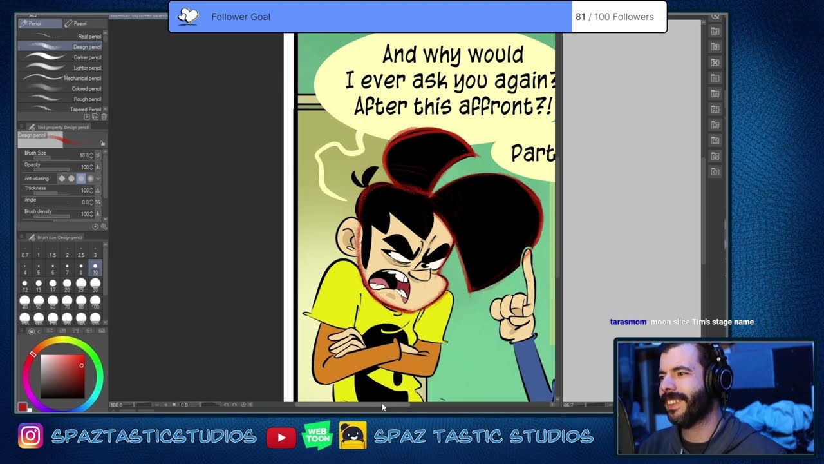The width and height of the screenshot is (824, 464).
Task: Choose brush size 100
Action: [x=95, y=302]
